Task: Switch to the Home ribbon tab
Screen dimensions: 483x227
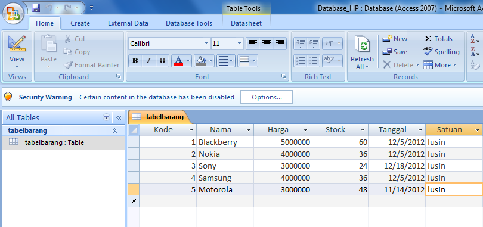Action: 45,23
